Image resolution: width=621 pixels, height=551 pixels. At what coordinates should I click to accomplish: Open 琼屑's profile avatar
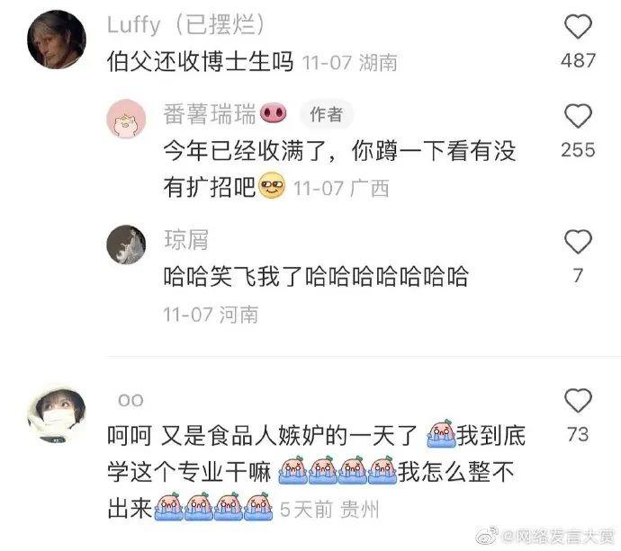[x=126, y=244]
